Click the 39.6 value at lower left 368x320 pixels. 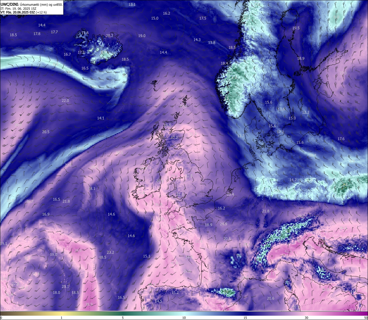pos(78,251)
